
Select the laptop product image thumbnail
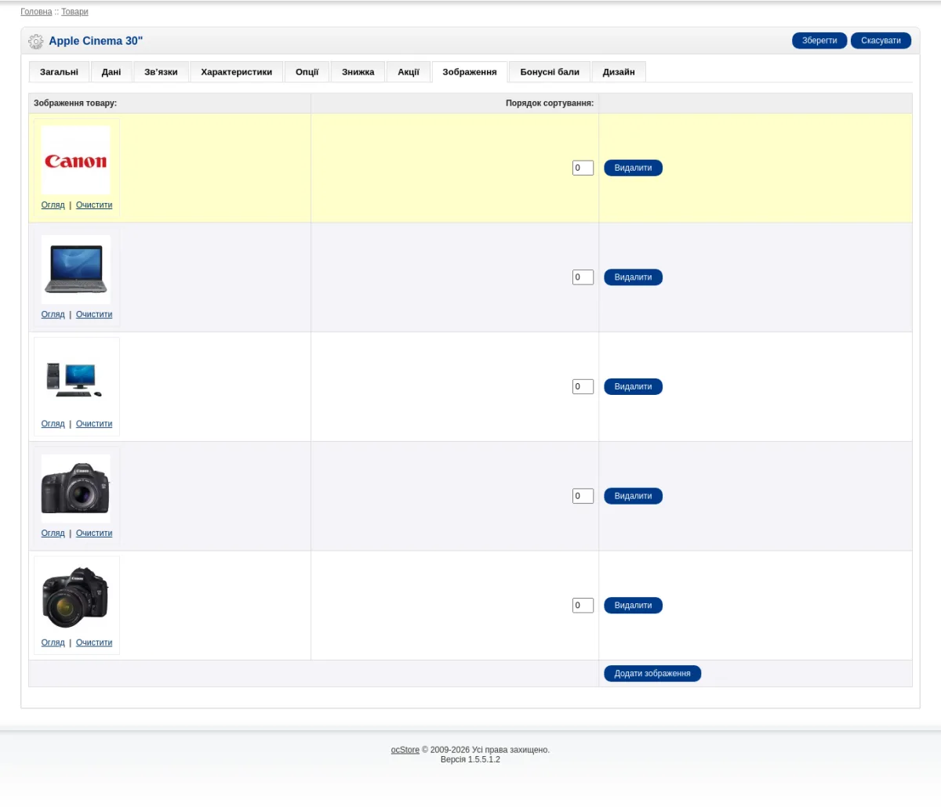[76, 270]
